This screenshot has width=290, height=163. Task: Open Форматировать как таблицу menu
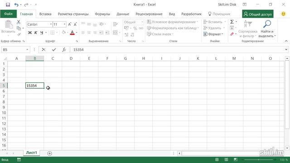tap(173, 28)
